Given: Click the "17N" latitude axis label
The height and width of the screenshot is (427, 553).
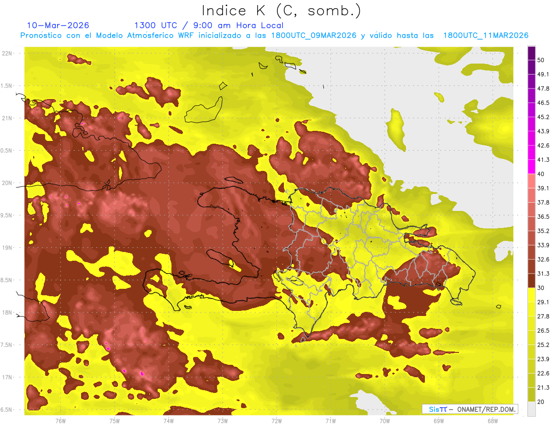Looking at the screenshot, I should pos(7,377).
